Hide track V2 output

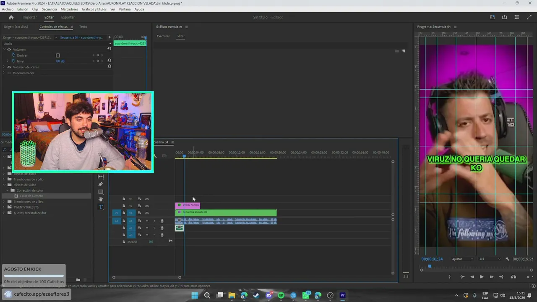[147, 206]
